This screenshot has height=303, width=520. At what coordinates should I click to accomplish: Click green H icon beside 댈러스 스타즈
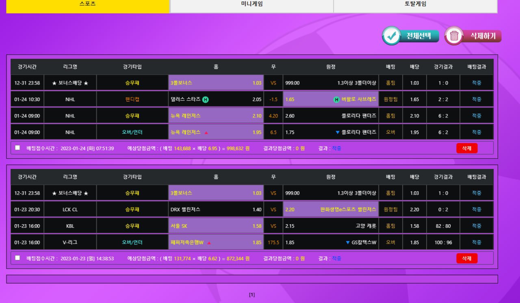coord(206,100)
